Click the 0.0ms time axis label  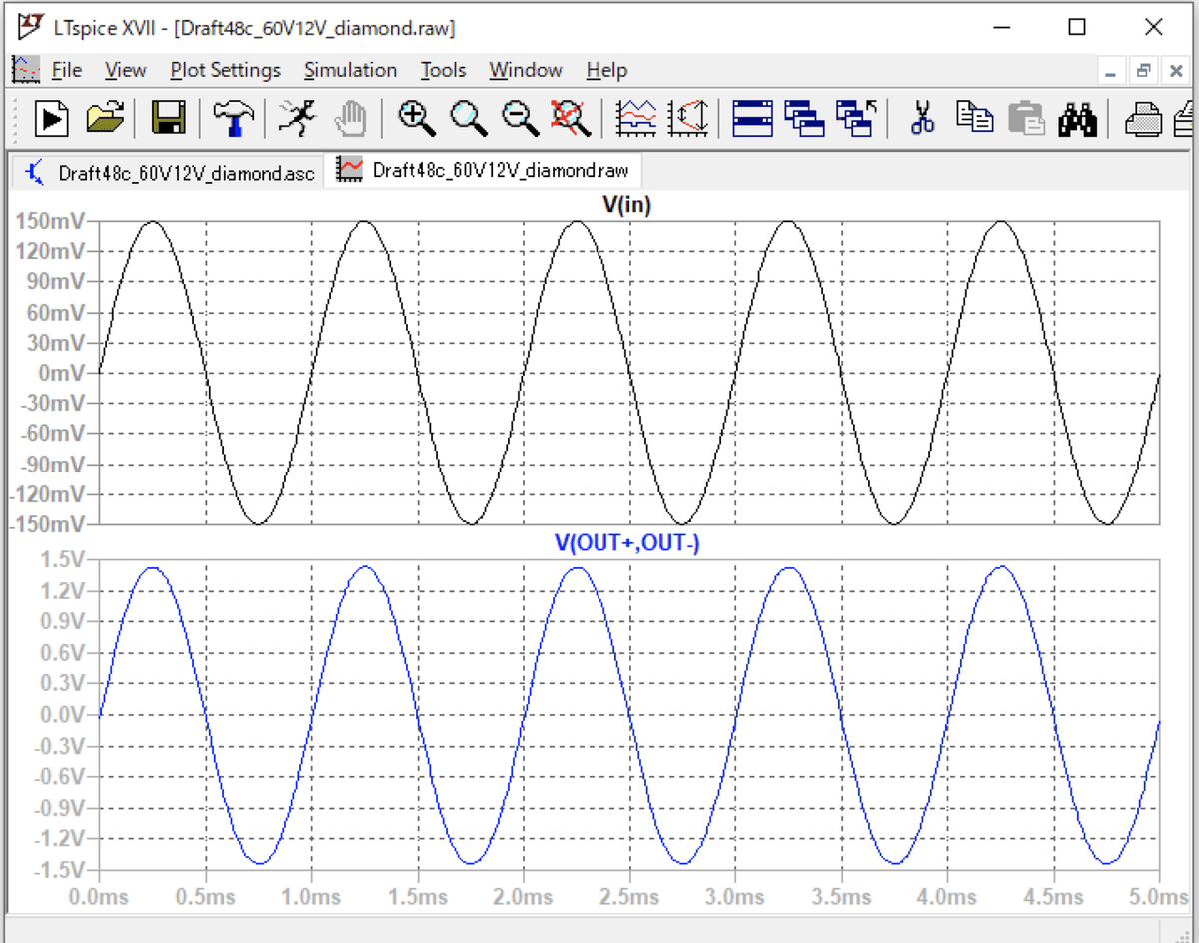[x=97, y=896]
